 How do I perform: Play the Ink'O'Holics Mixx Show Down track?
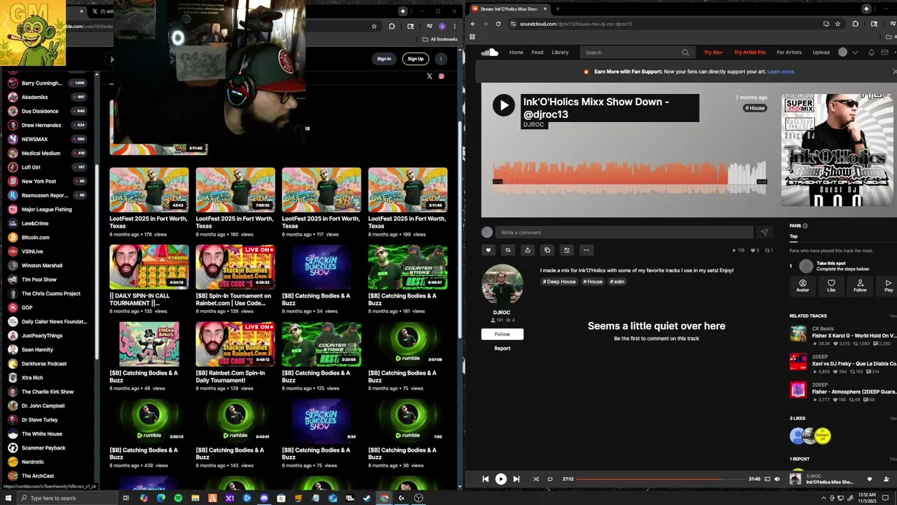503,105
